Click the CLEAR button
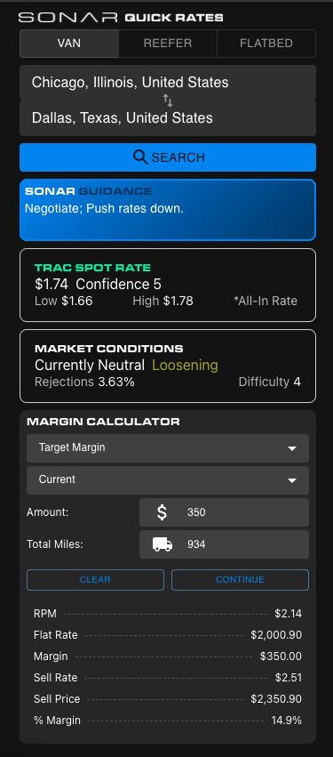Screen dimensions: 333x757 click(x=95, y=580)
